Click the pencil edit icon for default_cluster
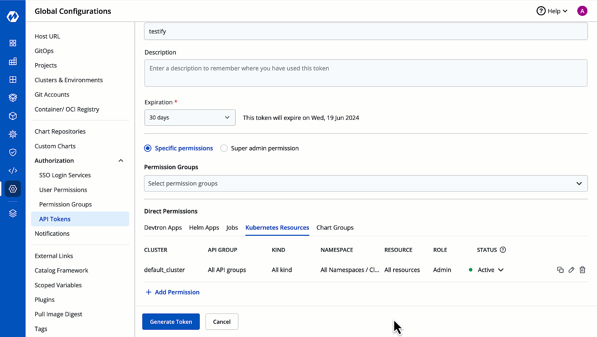The width and height of the screenshot is (597, 337). [571, 270]
